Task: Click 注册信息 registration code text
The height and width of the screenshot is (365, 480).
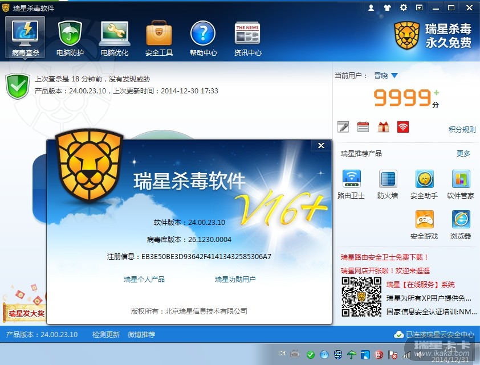Action: click(189, 256)
